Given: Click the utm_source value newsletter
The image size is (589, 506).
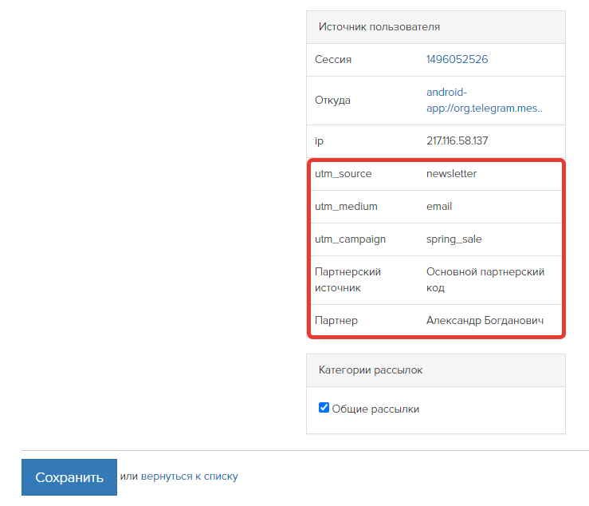Looking at the screenshot, I should 451,174.
